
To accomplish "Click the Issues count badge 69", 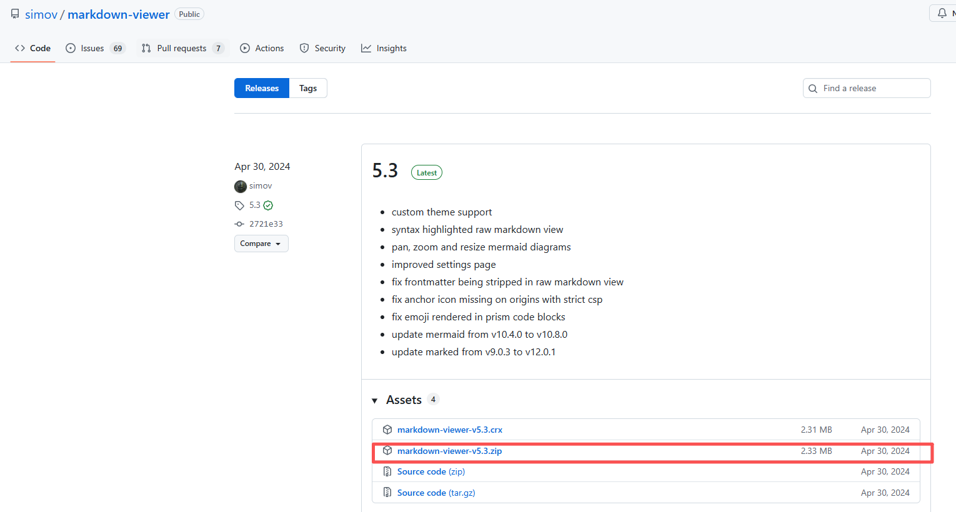I will tap(117, 48).
